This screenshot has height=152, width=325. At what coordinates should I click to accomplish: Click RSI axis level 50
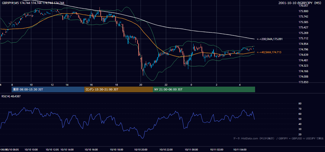click(300, 119)
